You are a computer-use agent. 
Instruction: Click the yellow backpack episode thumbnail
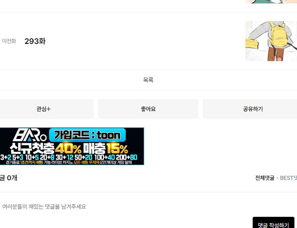[x=271, y=41]
